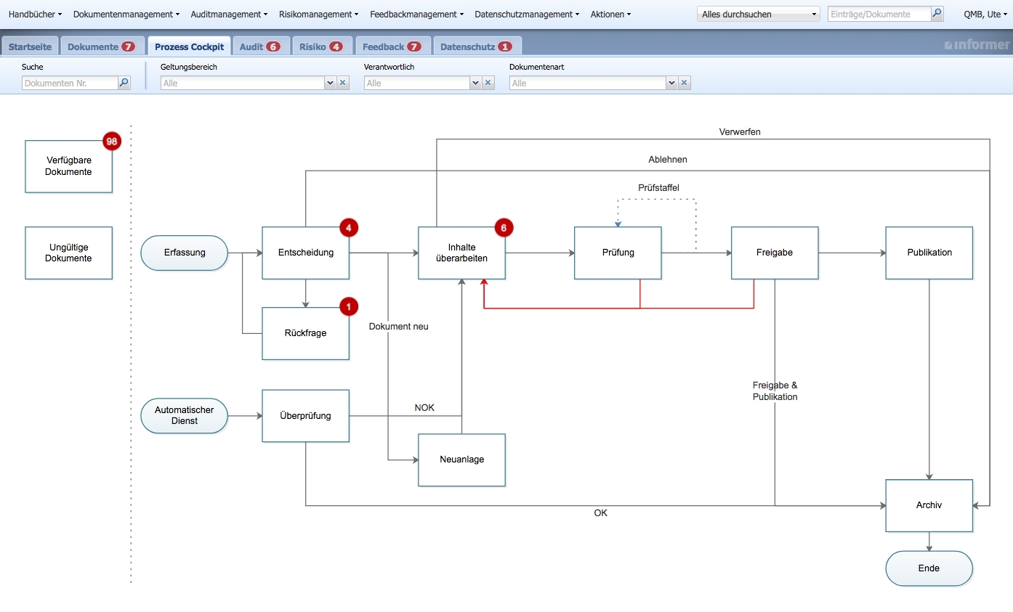Expand the Dokumentenart dropdown arrow
The height and width of the screenshot is (612, 1013).
point(671,83)
